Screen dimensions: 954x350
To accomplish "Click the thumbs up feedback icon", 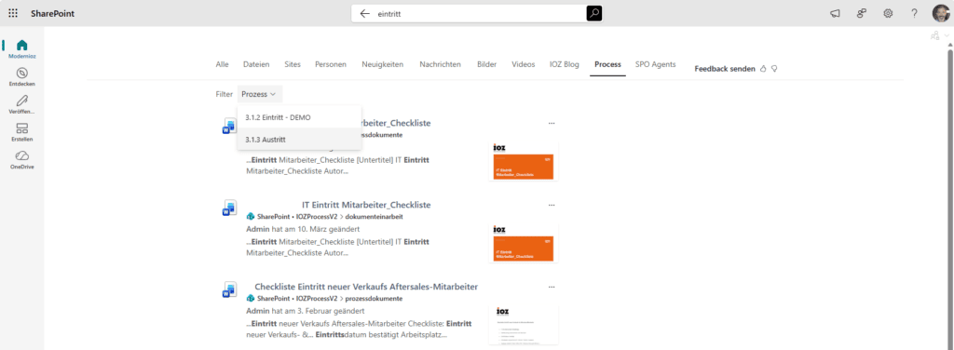I will (x=763, y=69).
